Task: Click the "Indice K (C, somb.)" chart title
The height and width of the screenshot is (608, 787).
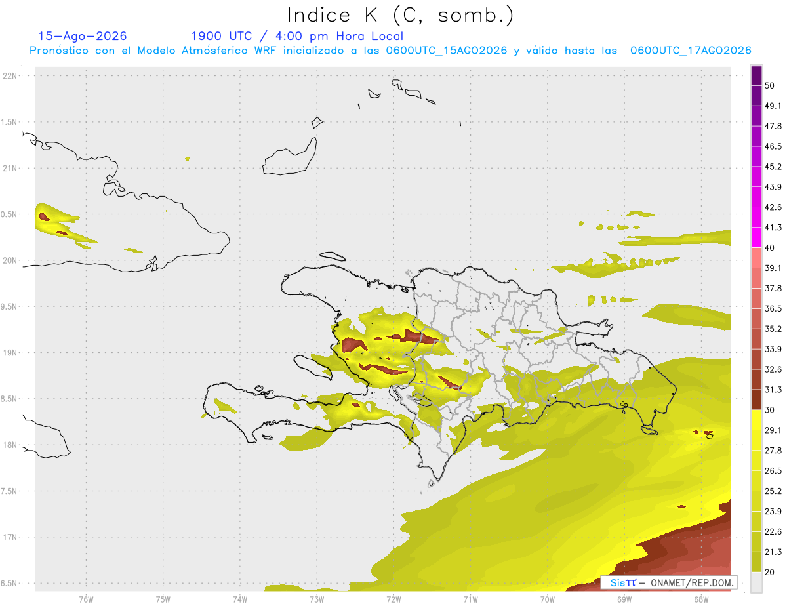Action: pyautogui.click(x=401, y=15)
